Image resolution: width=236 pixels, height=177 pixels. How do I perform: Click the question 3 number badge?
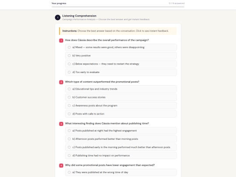click(x=61, y=124)
